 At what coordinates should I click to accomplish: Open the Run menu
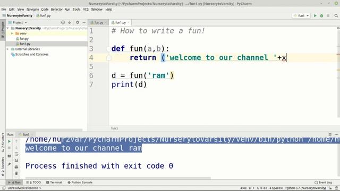[67, 10]
